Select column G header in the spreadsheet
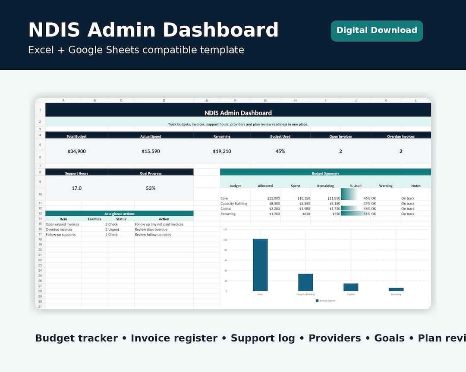Image resolution: width=466 pixels, height=372 pixels. [265, 100]
